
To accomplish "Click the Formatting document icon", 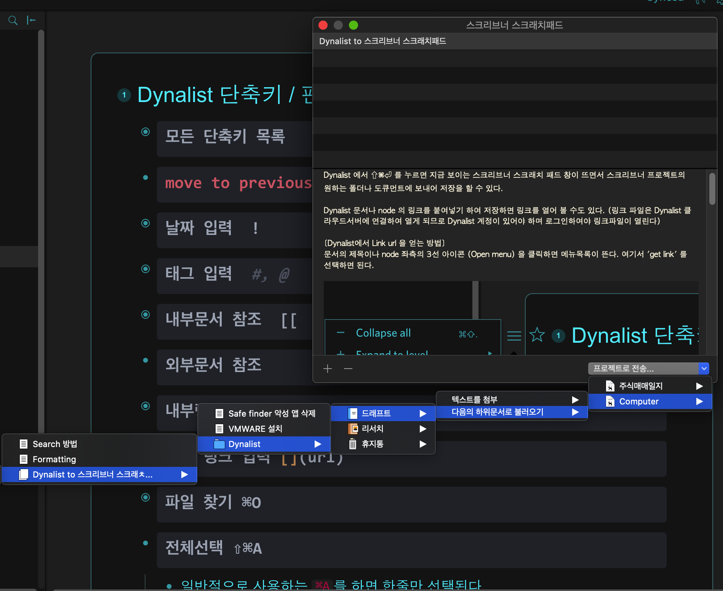I will (x=24, y=459).
